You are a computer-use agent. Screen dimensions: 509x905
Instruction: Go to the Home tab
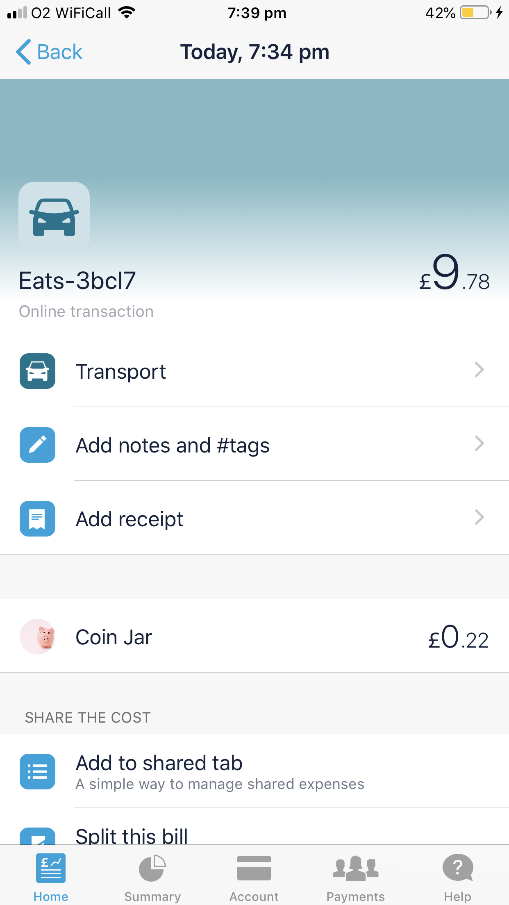click(x=51, y=877)
